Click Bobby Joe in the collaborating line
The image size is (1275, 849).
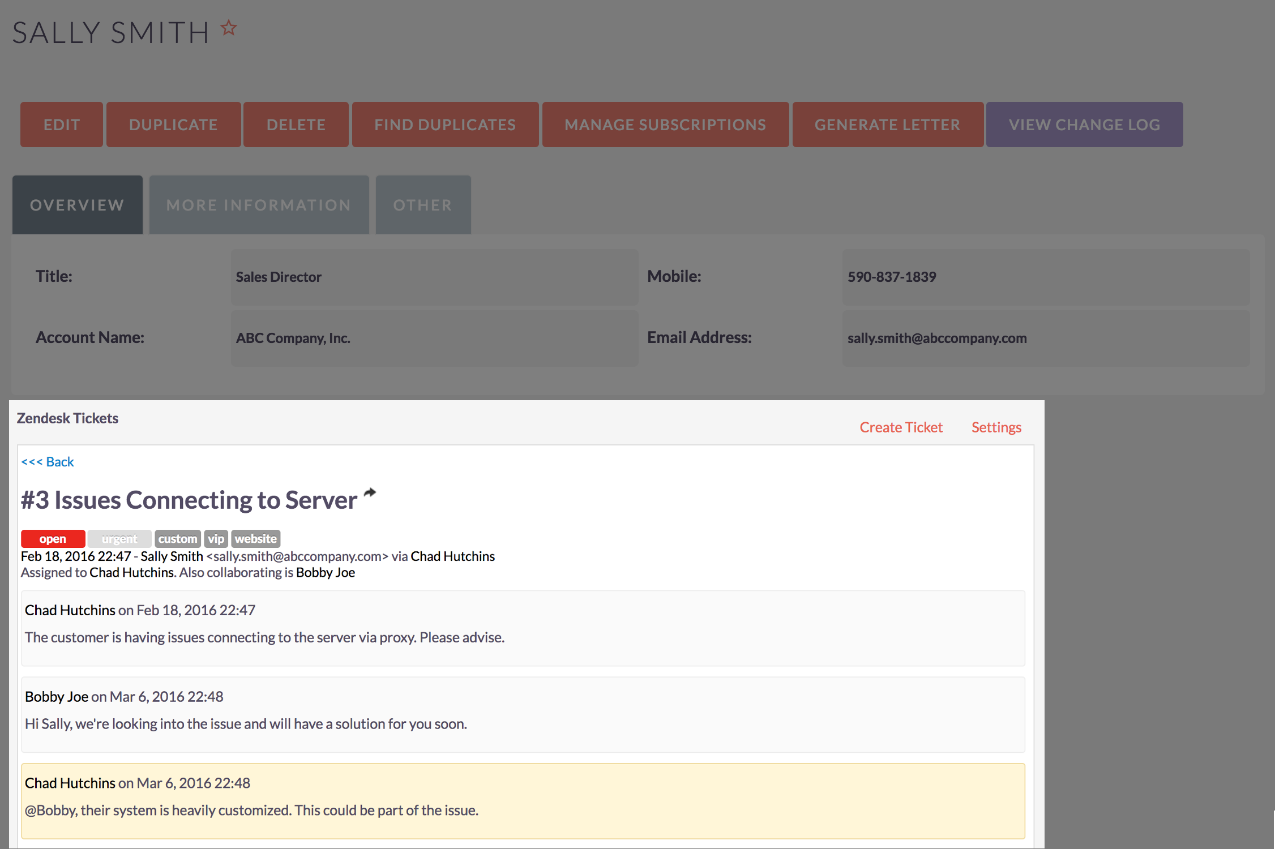326,573
